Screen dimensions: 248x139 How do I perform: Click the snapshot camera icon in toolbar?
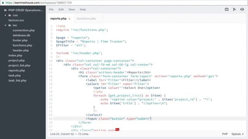click(226, 9)
